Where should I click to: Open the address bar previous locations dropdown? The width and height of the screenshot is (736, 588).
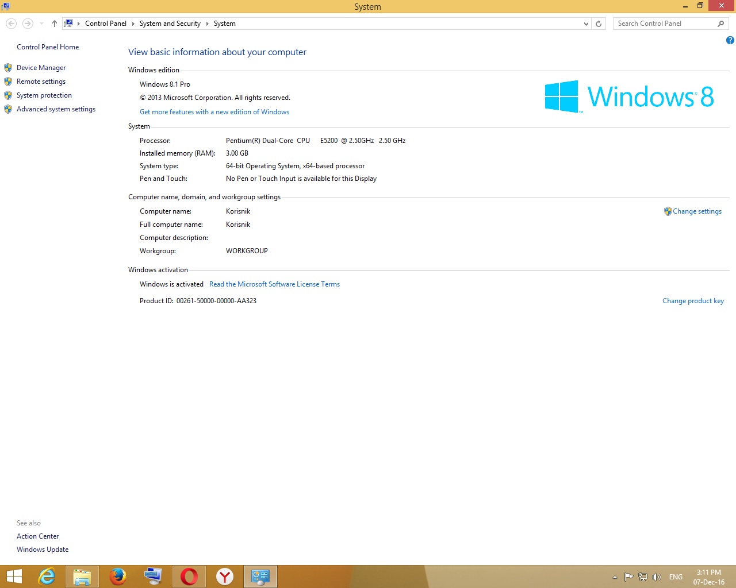[586, 24]
